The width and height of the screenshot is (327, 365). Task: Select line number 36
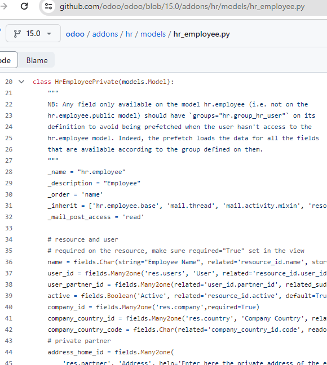[9, 262]
